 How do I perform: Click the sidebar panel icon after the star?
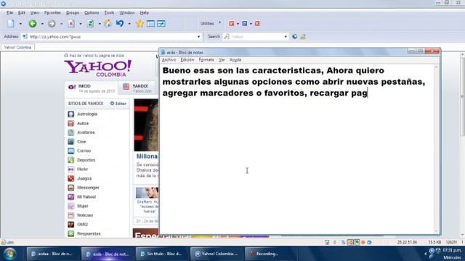pyautogui.click(x=150, y=24)
